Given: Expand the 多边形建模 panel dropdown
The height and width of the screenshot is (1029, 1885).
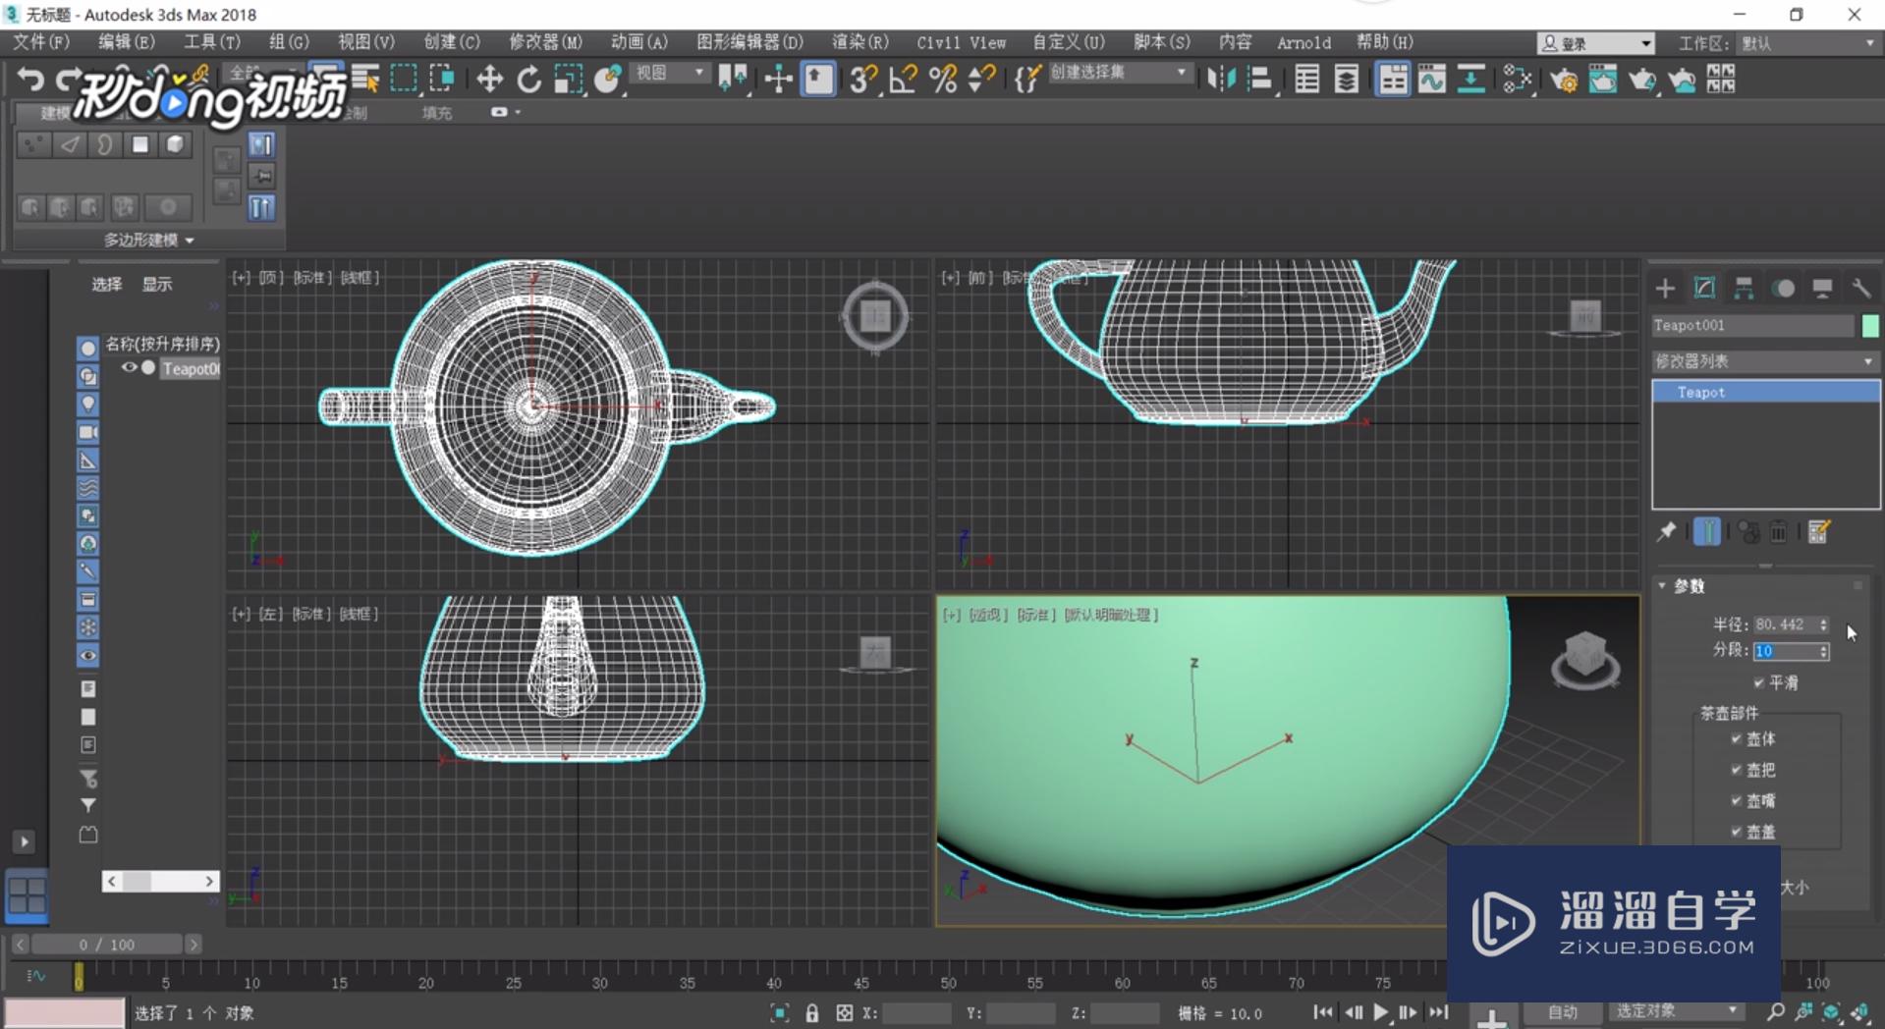Looking at the screenshot, I should pos(149,240).
